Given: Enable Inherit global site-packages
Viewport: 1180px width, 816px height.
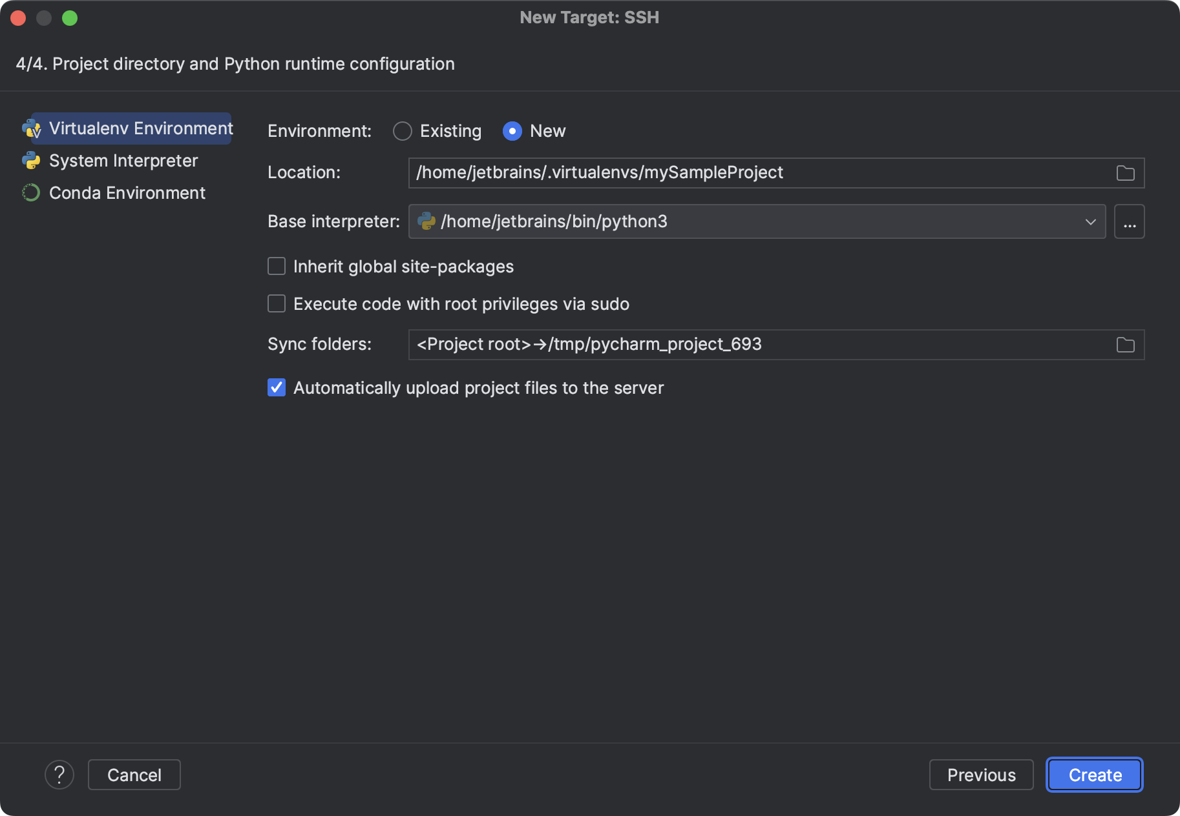Looking at the screenshot, I should 277,266.
